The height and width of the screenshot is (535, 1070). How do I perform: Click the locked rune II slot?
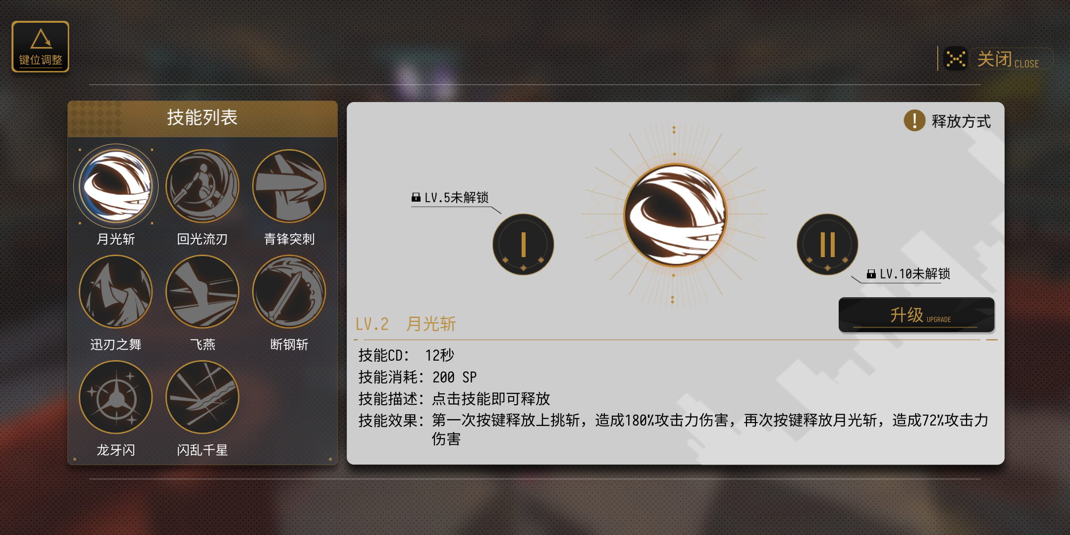point(827,244)
